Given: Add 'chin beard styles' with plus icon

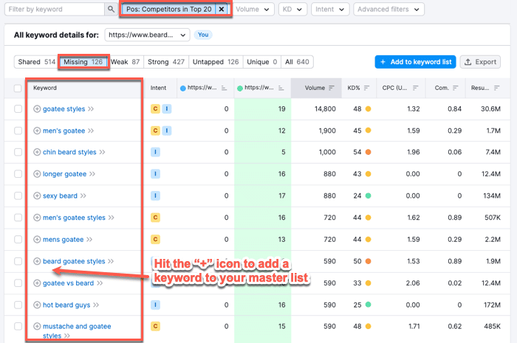Looking at the screenshot, I should click(37, 153).
